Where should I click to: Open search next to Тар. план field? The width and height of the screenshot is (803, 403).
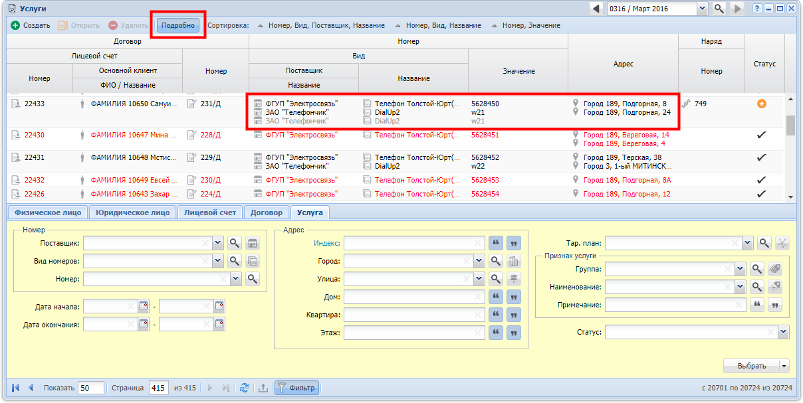pos(764,243)
